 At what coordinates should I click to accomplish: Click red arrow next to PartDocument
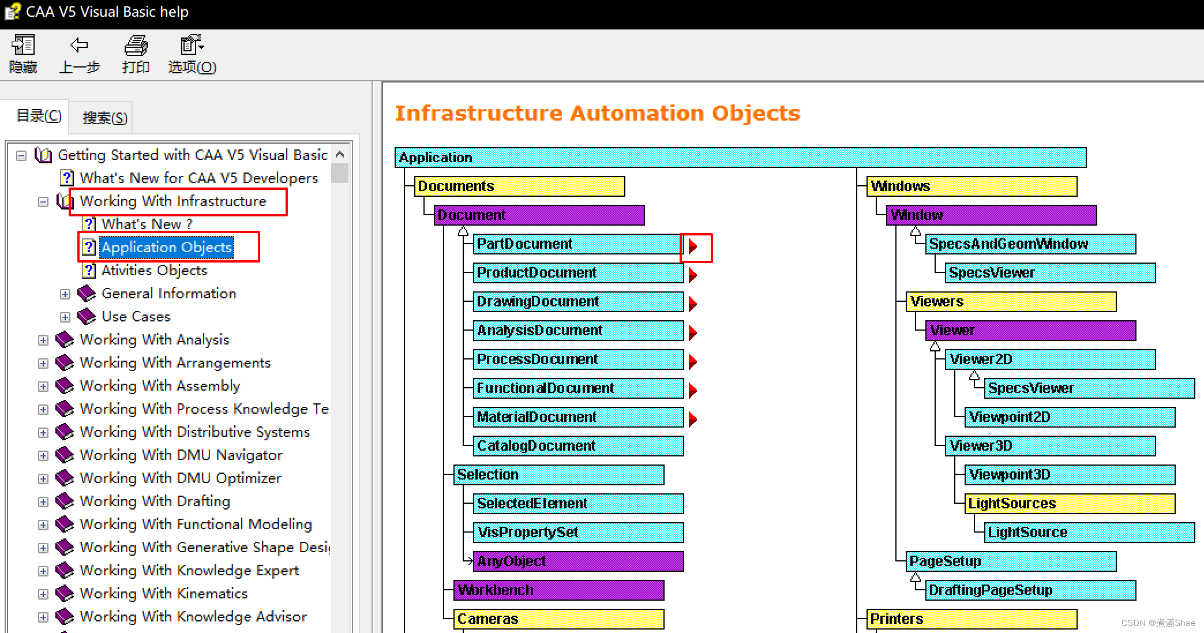click(x=693, y=246)
